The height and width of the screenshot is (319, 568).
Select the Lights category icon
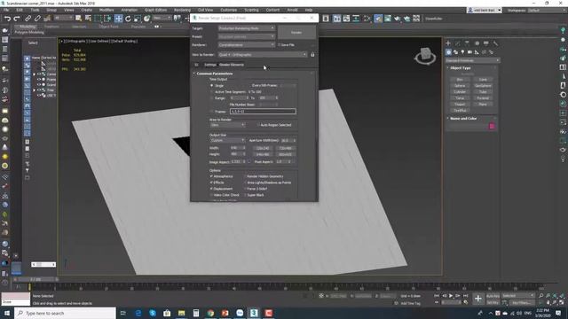click(x=462, y=52)
